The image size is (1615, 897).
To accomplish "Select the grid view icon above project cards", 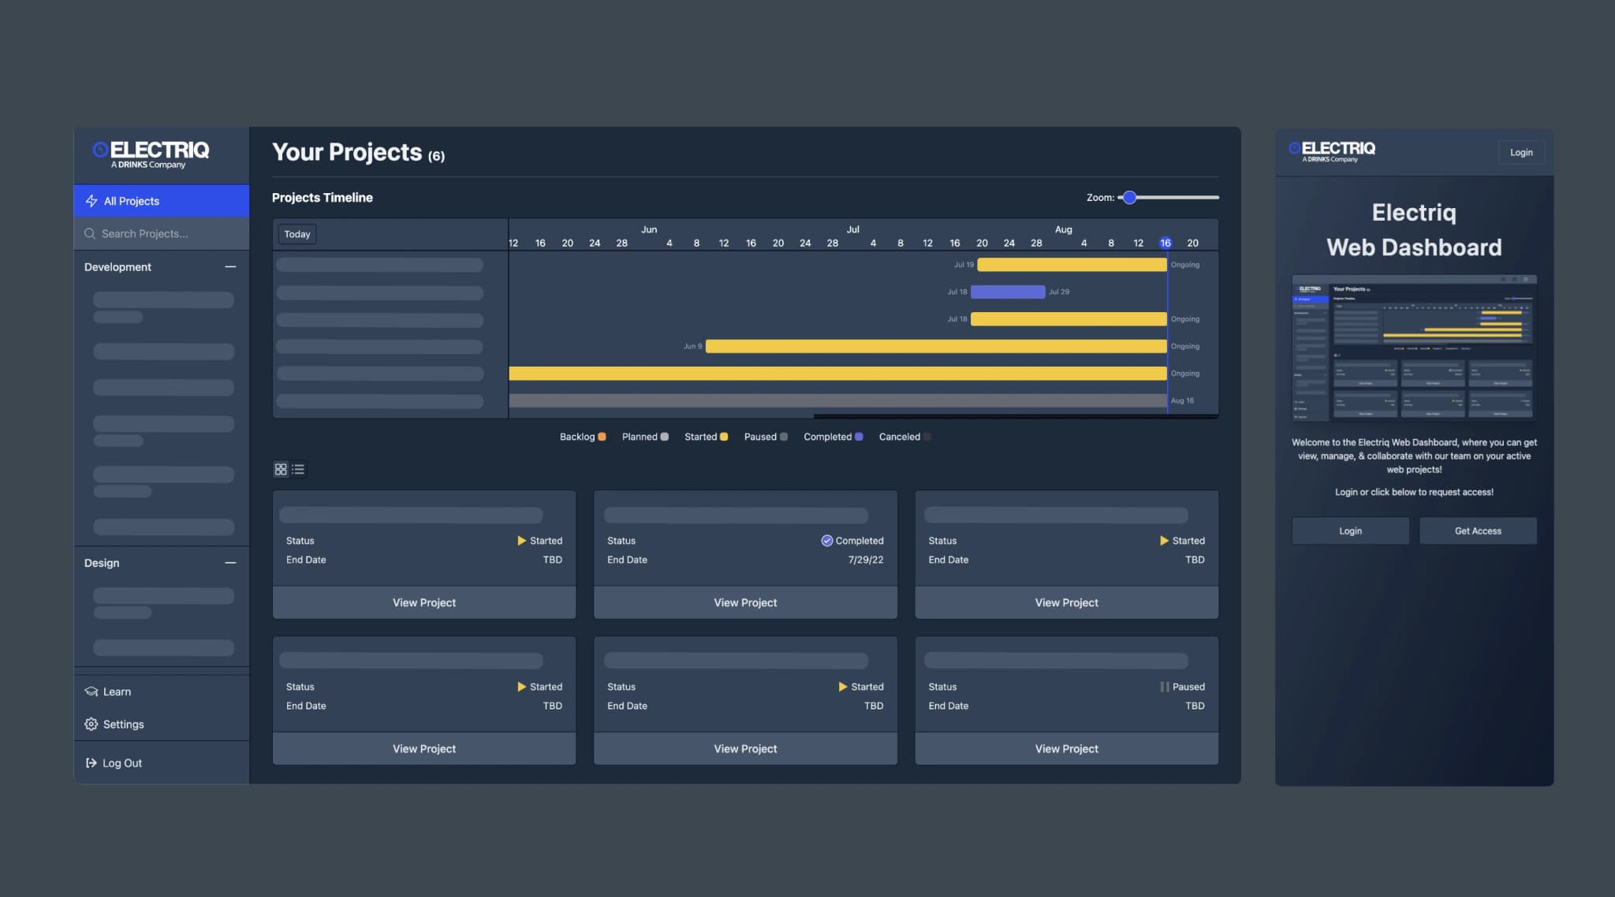I will pos(281,469).
